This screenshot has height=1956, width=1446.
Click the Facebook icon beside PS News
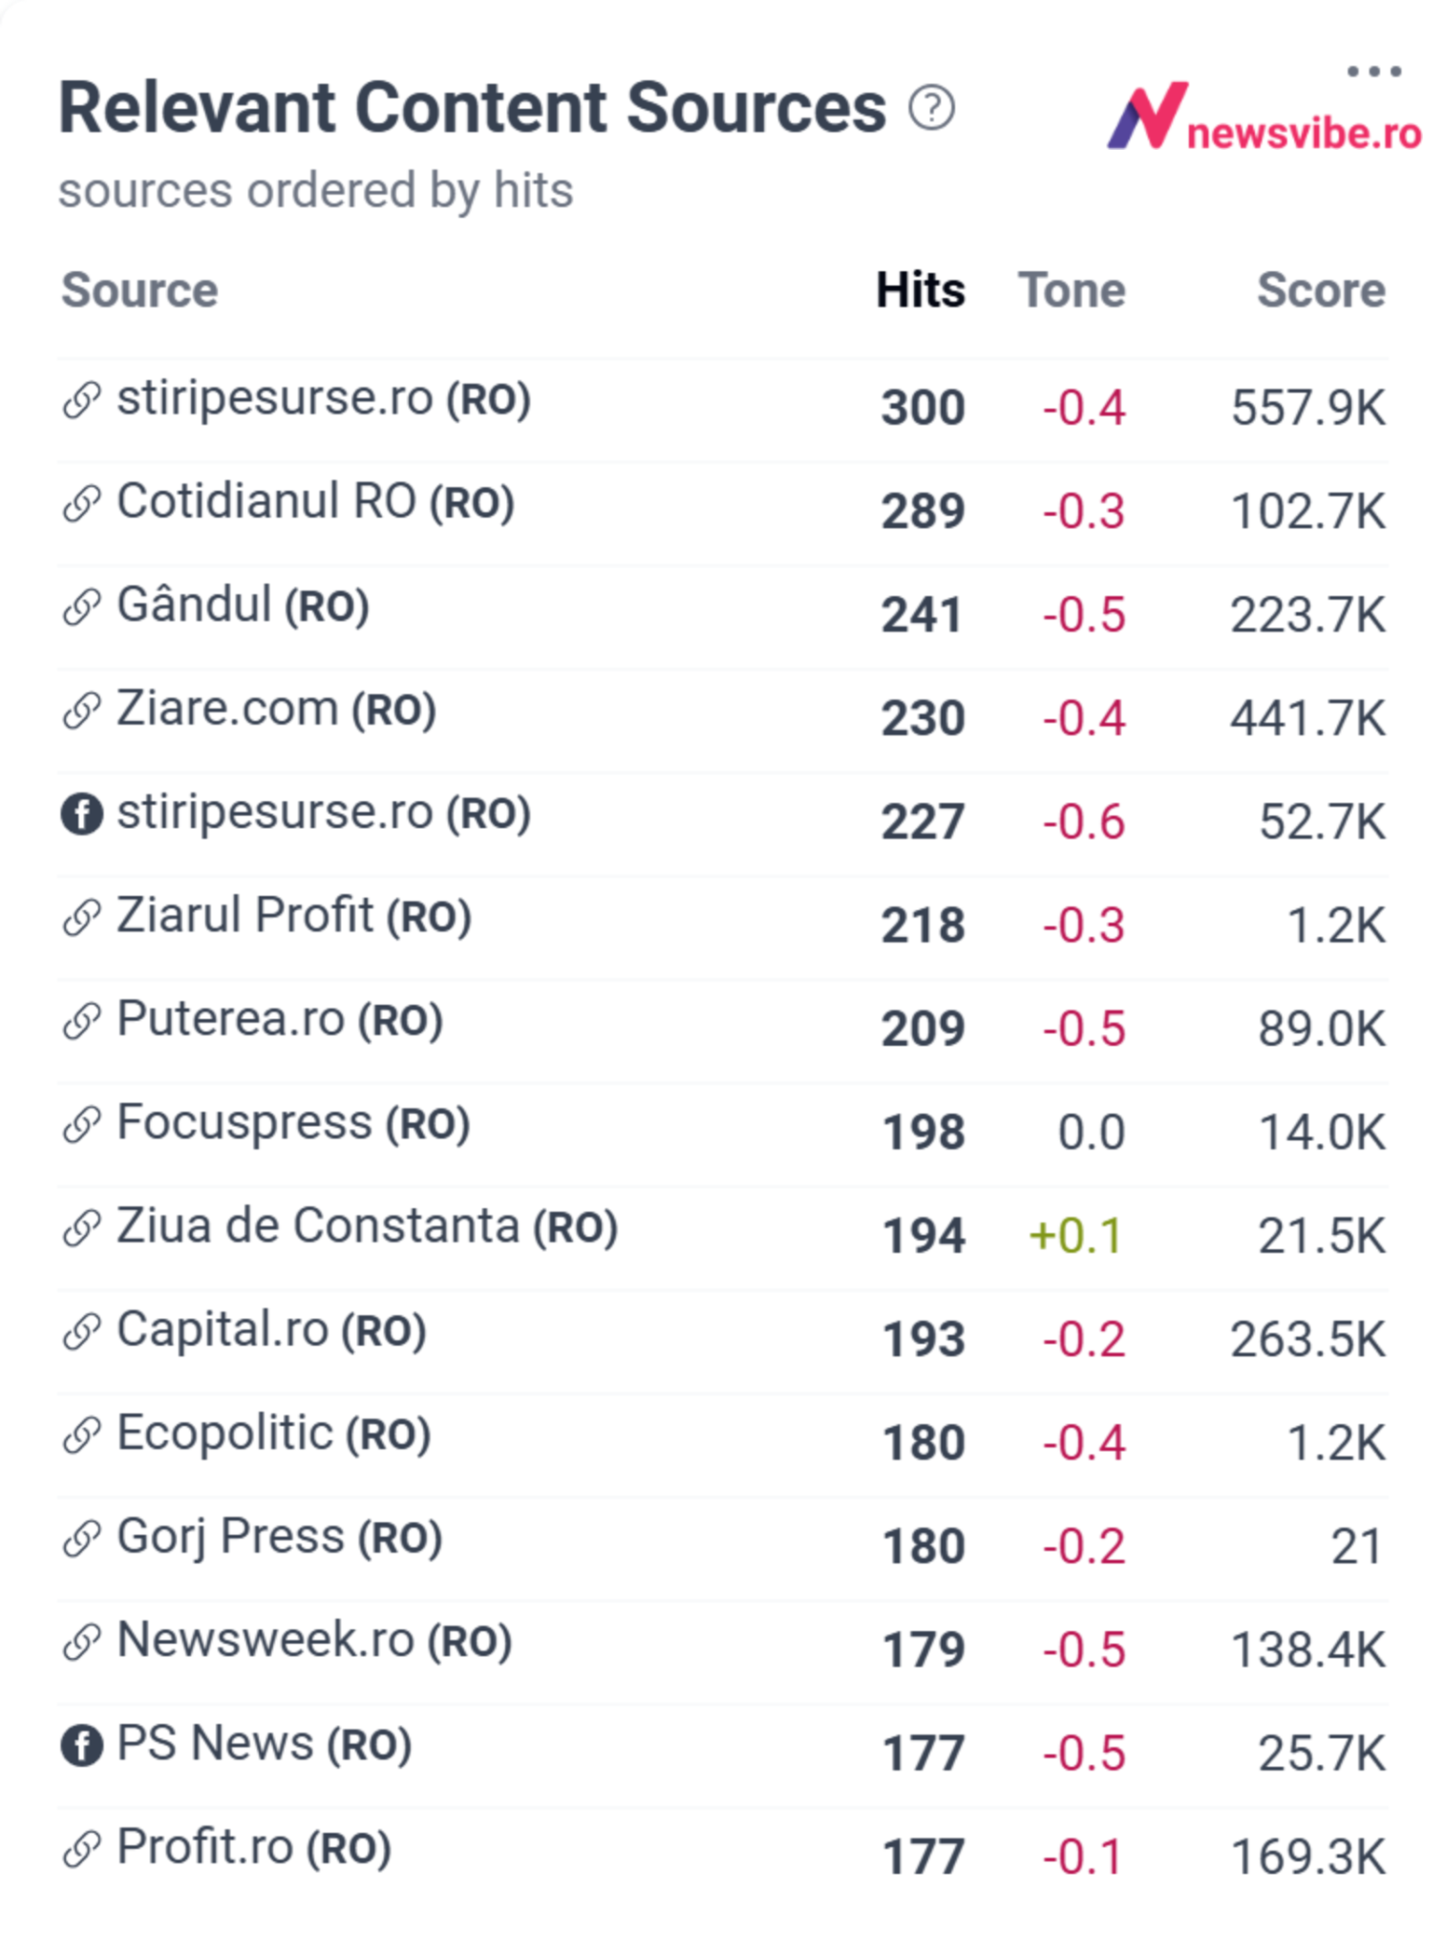(x=82, y=1746)
